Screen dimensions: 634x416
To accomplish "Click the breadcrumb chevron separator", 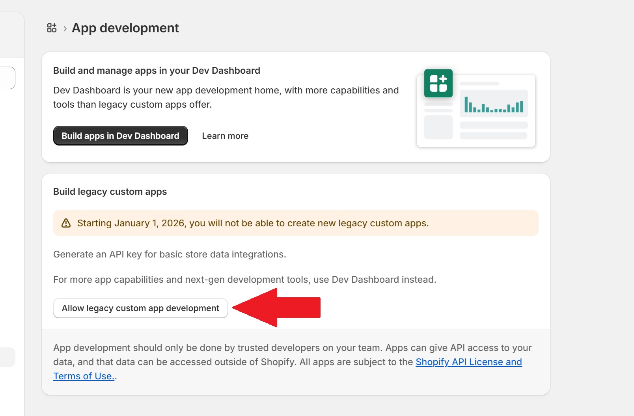I will tap(65, 28).
